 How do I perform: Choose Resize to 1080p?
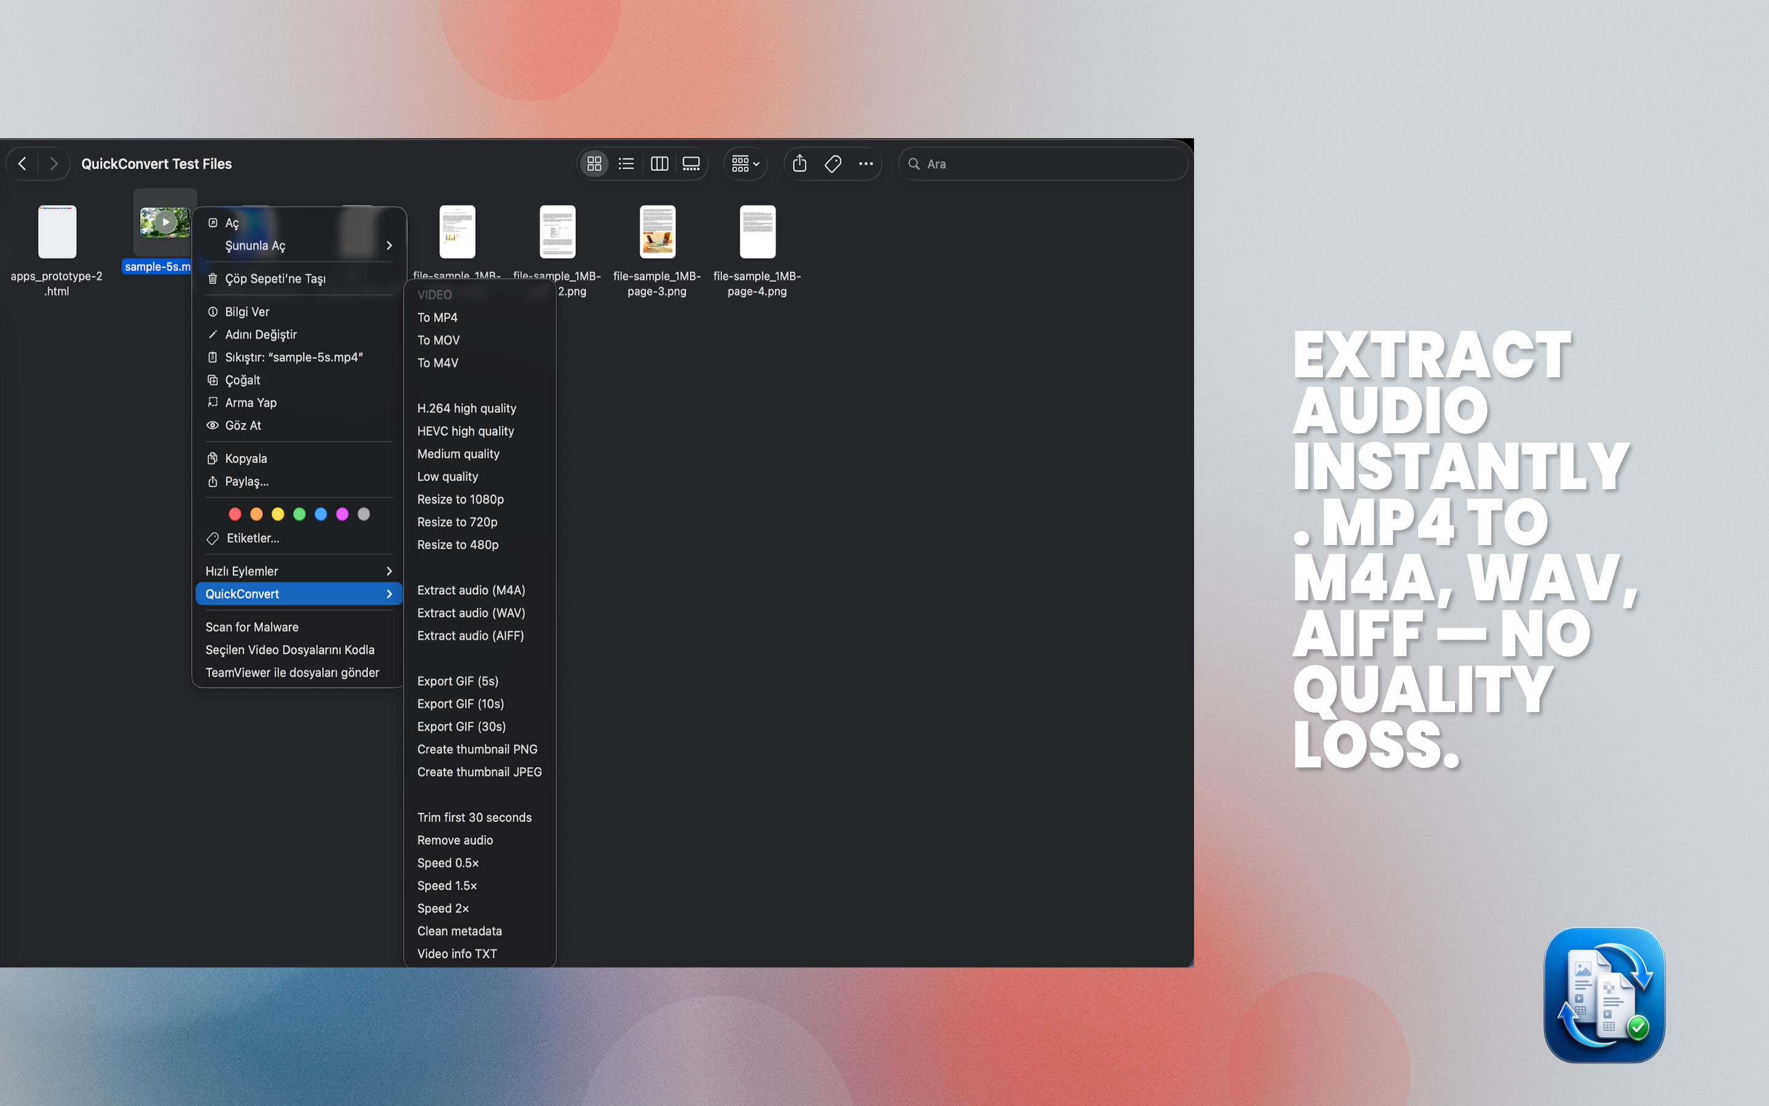point(480,499)
